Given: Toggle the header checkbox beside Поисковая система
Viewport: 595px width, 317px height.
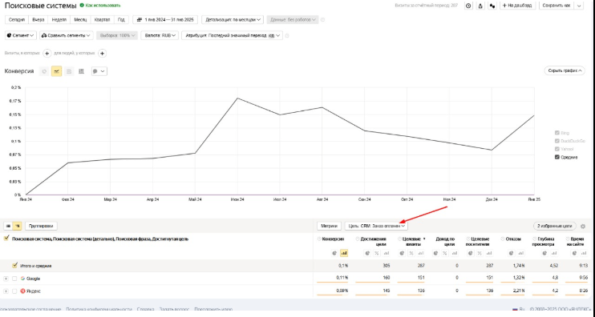Looking at the screenshot, I should click(6, 239).
